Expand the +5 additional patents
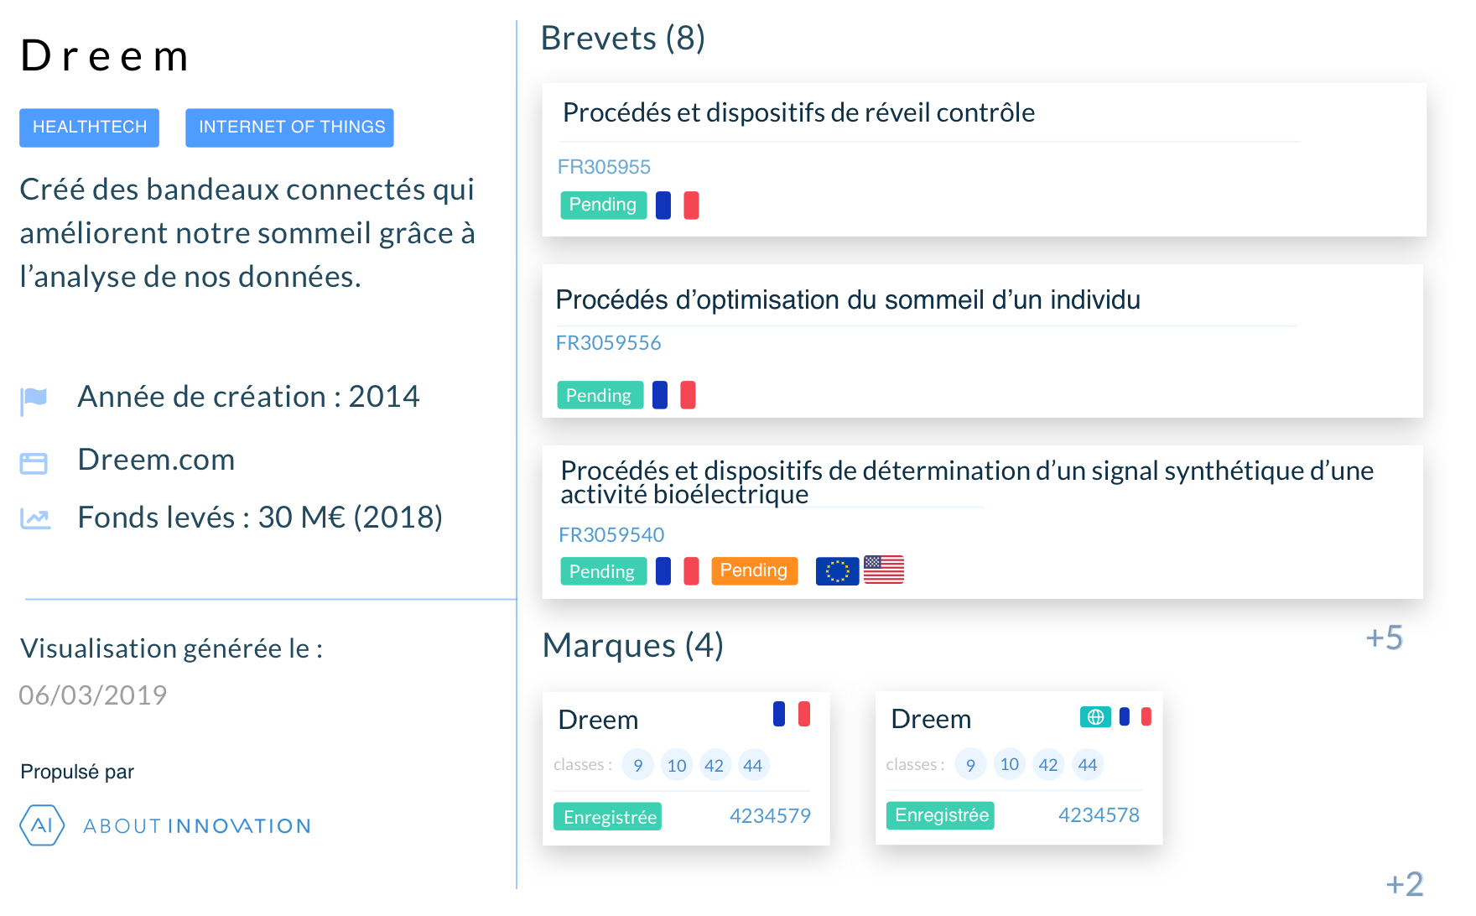Image resolution: width=1476 pixels, height=916 pixels. click(1384, 638)
